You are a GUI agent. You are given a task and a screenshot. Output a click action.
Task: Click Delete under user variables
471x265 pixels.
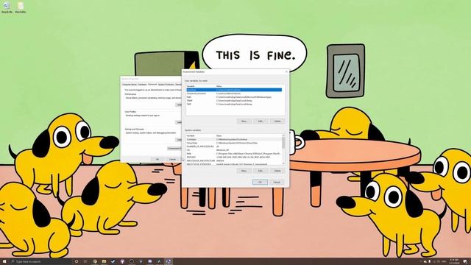(x=277, y=121)
